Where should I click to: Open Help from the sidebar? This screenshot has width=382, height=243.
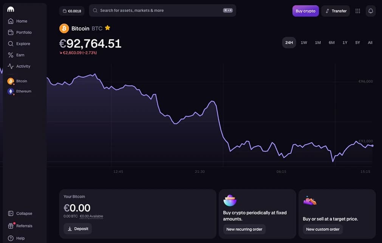pyautogui.click(x=16, y=238)
